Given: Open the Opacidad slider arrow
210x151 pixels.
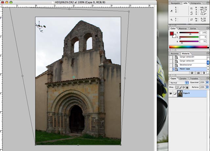Looking at the screenshot, I should click(x=207, y=83).
